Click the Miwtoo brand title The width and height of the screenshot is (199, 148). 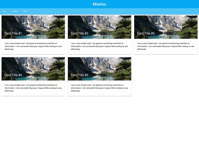pyautogui.click(x=99, y=4)
